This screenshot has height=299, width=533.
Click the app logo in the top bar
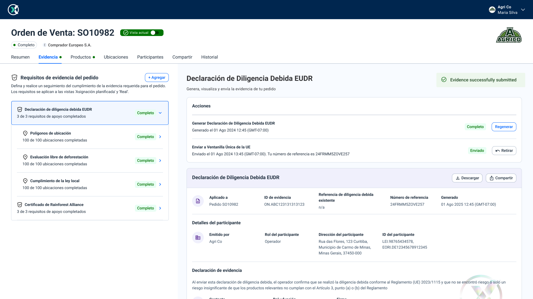13,10
